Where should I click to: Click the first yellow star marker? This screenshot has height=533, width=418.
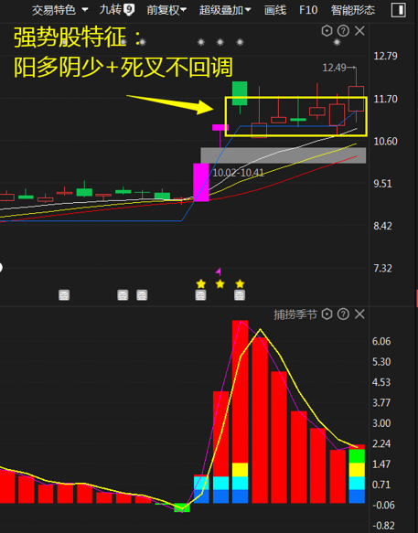click(201, 283)
